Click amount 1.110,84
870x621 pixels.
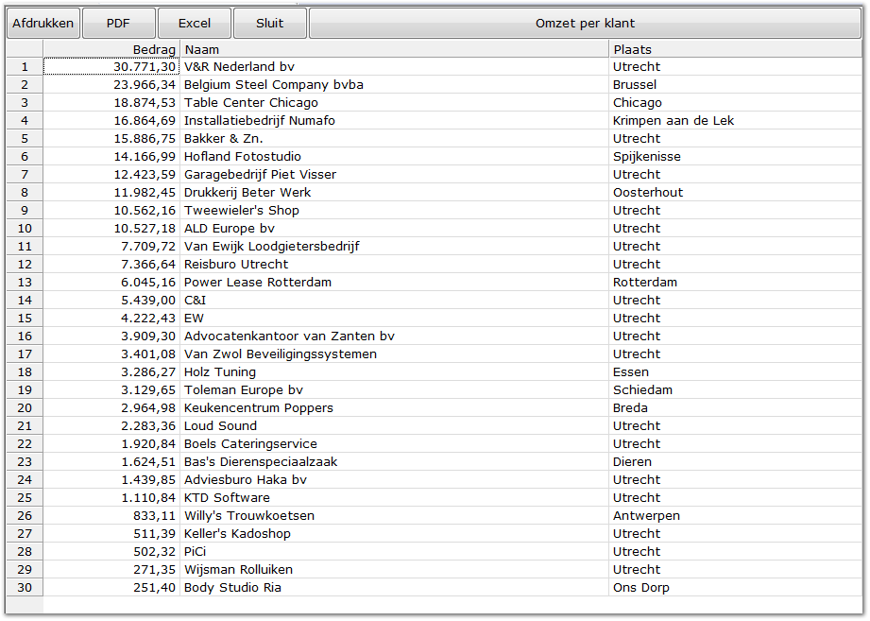click(x=111, y=497)
